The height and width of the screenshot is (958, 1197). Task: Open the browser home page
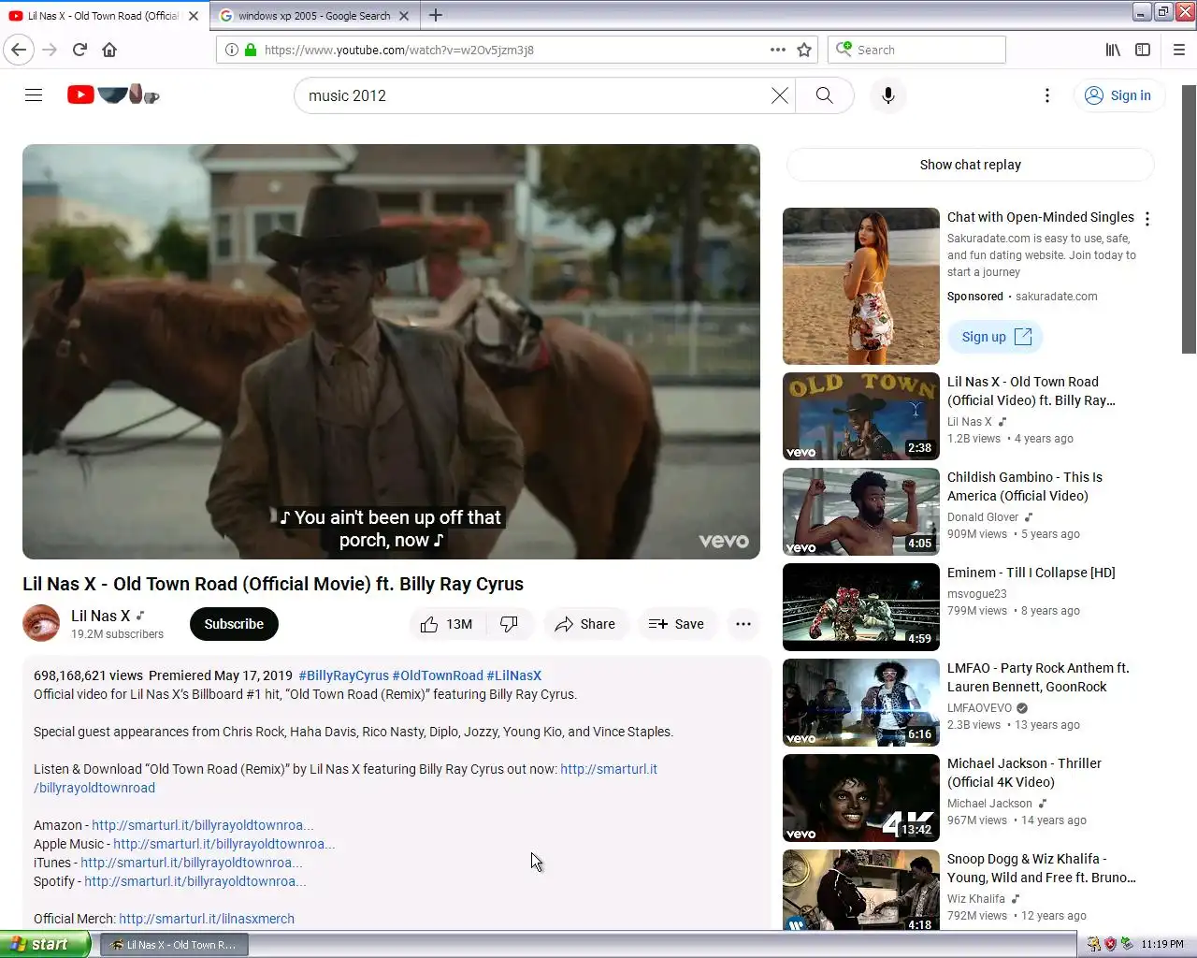(109, 50)
